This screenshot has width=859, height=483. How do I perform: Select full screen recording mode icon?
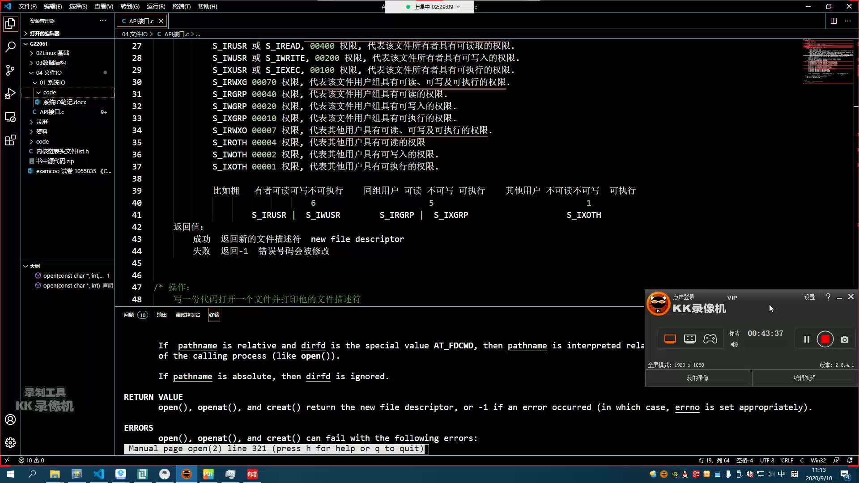tap(670, 339)
